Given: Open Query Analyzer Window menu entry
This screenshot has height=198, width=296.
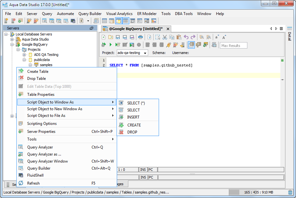Looking at the screenshot, I should (67, 161).
